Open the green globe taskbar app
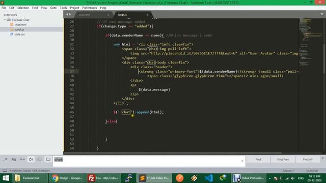The width and height of the screenshot is (326, 183). [x=223, y=178]
